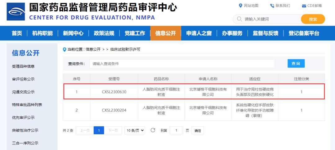This screenshot has width=335, height=150.
Task: Select 优先审评公示 in the sidebar
Action: click(x=23, y=118)
